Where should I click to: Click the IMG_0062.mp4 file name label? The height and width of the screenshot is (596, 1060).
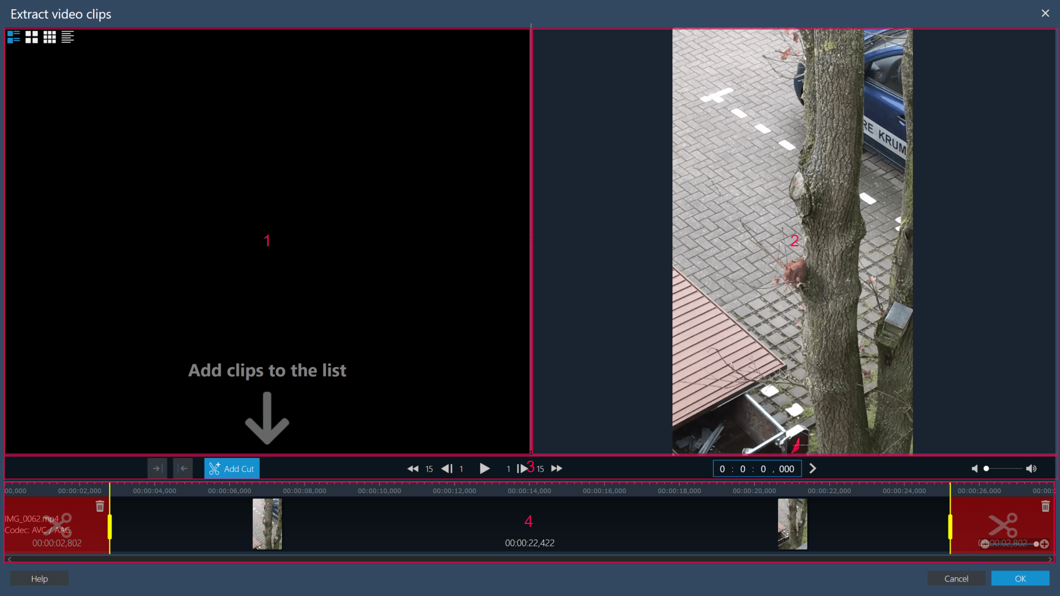32,519
